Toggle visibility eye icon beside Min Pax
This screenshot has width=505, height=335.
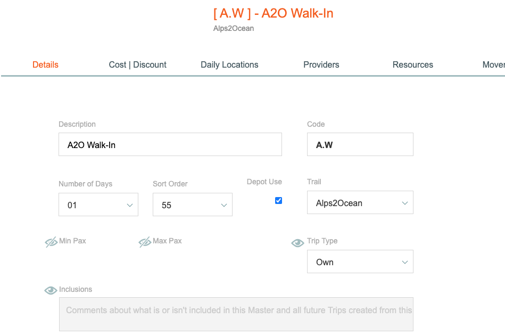[51, 242]
